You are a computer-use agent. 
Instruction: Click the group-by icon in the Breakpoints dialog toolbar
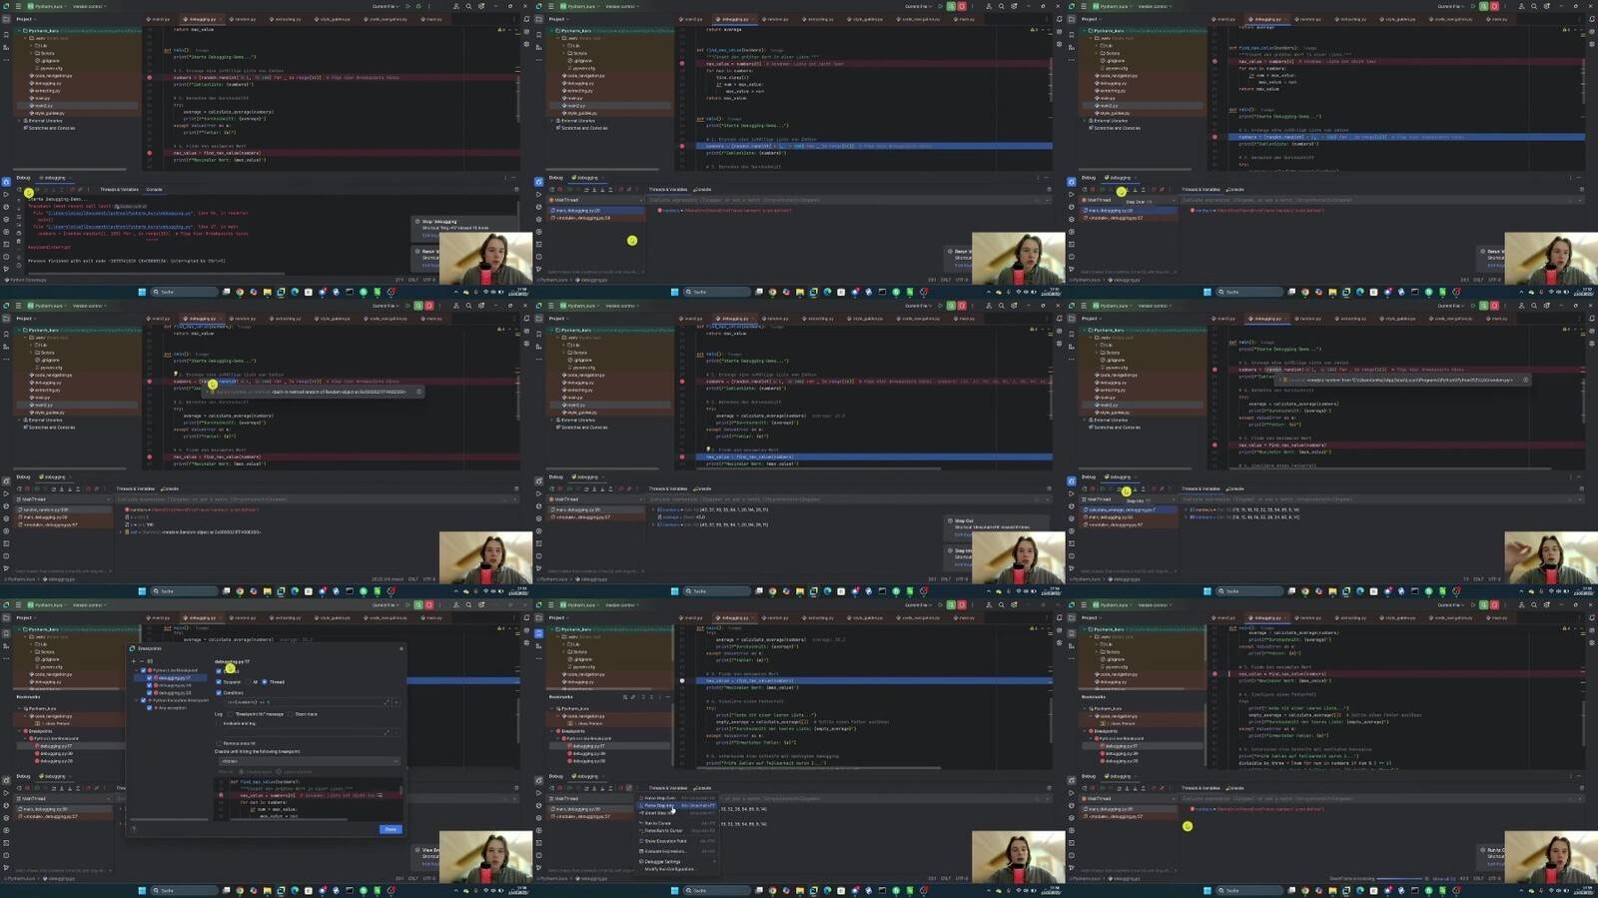click(x=150, y=661)
